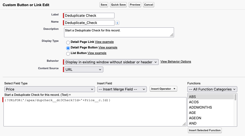Open the Insert Operator menu

coord(163,89)
